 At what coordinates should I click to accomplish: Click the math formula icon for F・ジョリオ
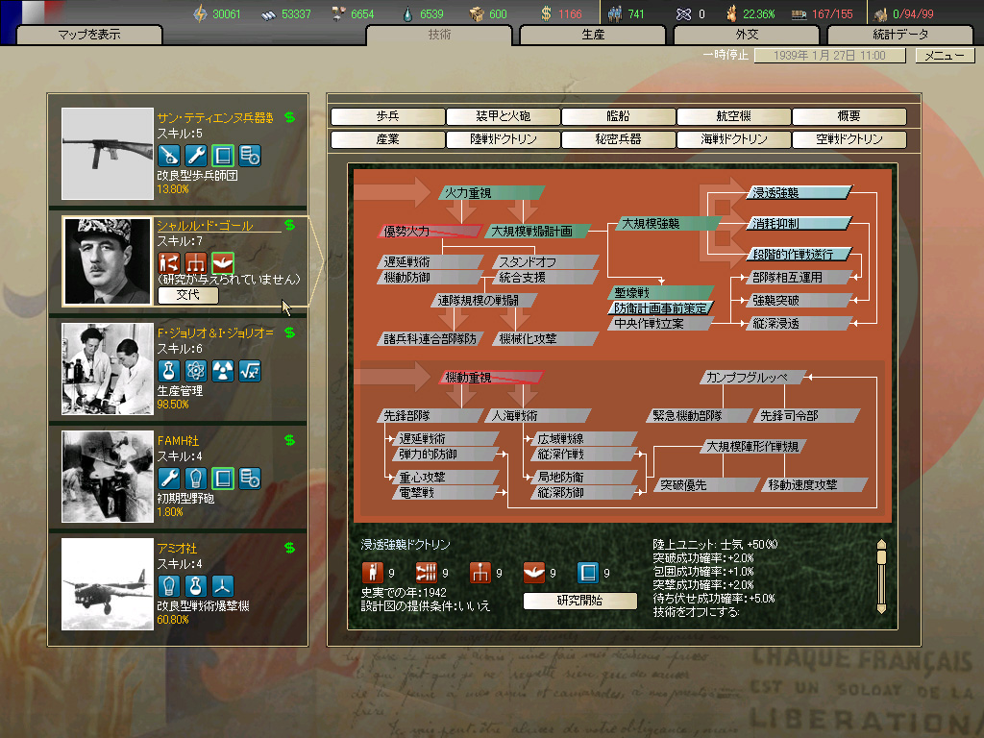(x=250, y=370)
